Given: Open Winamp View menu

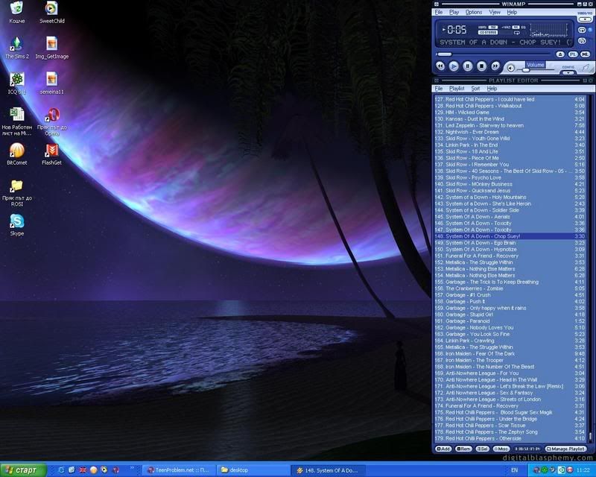Looking at the screenshot, I should pos(495,12).
